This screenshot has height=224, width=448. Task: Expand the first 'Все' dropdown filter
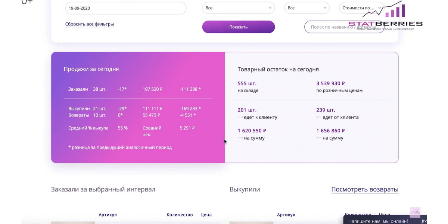pyautogui.click(x=239, y=8)
